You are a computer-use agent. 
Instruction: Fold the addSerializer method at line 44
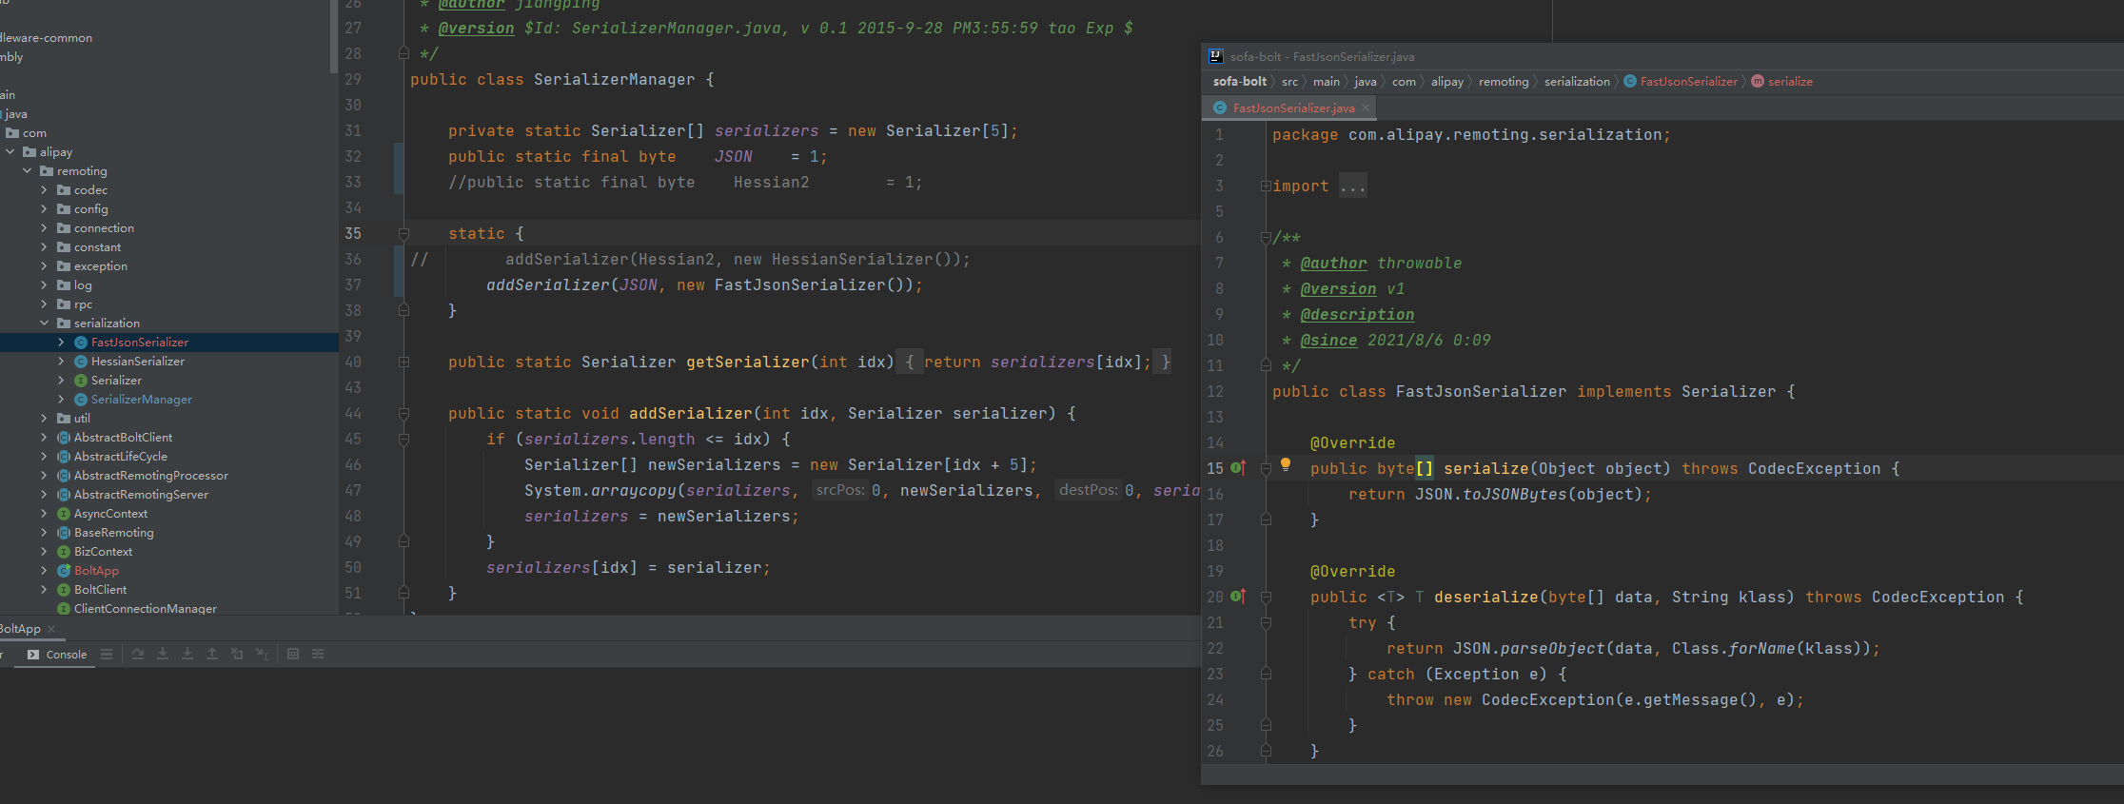tap(403, 414)
